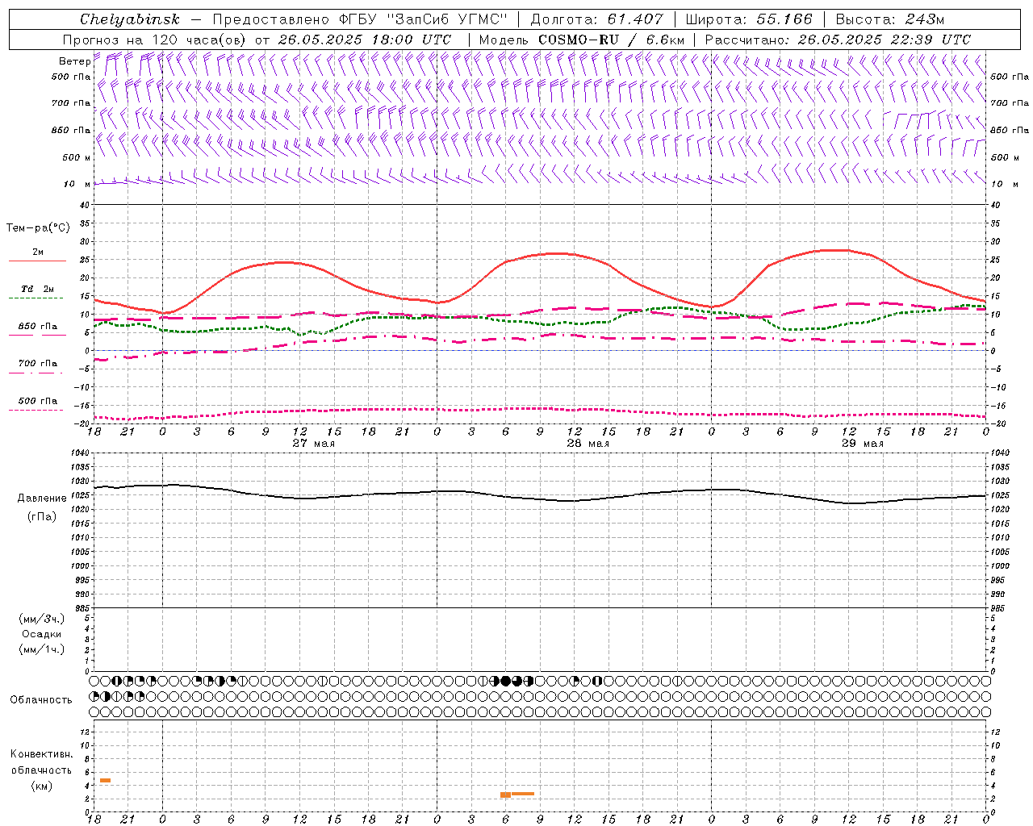The image size is (1033, 826).
Task: Click the "27 мая" date label
Action: click(313, 444)
